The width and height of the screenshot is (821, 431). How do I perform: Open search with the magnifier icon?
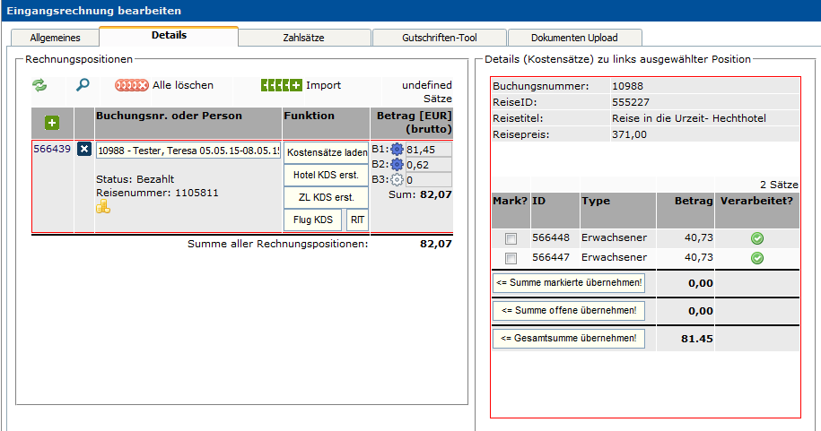83,85
